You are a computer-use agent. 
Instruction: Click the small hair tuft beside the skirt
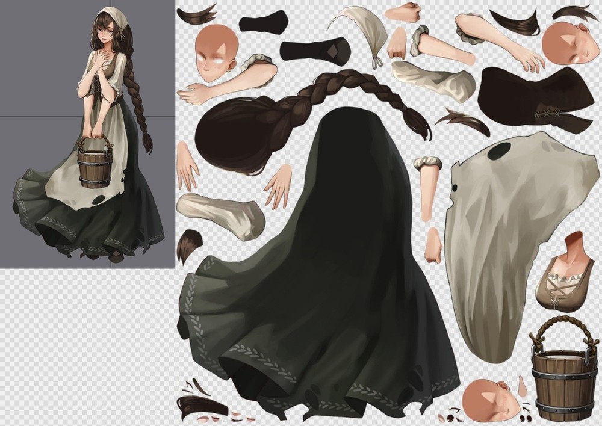click(190, 244)
